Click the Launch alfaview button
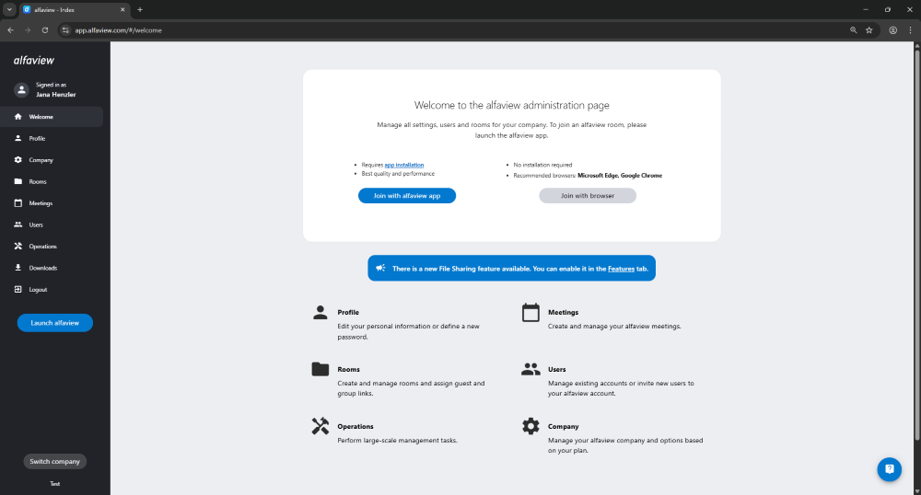The height and width of the screenshot is (495, 921). coord(54,323)
